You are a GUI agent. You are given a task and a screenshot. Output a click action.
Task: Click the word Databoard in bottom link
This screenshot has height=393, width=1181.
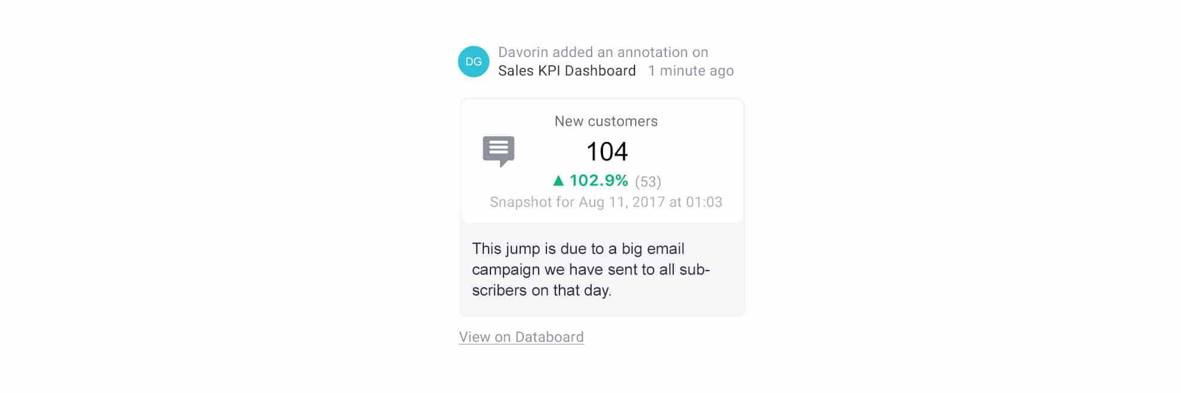tap(549, 337)
